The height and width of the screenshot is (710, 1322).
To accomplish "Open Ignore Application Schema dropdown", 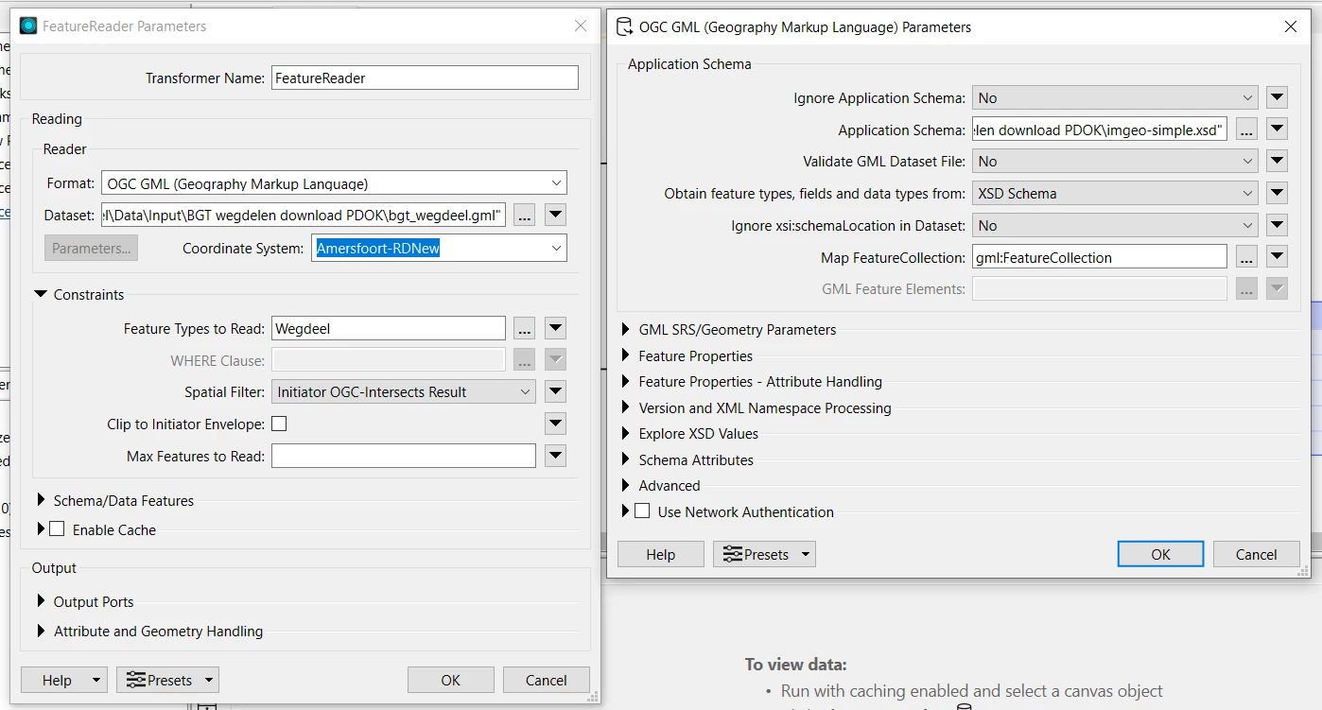I will [x=1115, y=98].
